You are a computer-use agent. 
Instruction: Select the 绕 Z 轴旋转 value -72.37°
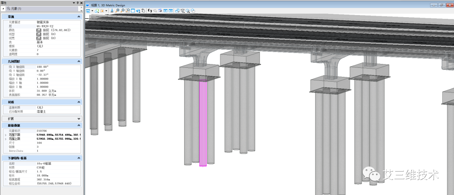pyautogui.click(x=42, y=74)
